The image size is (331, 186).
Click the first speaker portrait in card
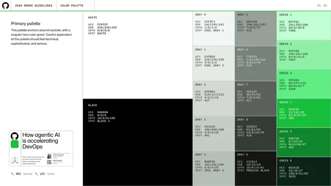point(49,157)
